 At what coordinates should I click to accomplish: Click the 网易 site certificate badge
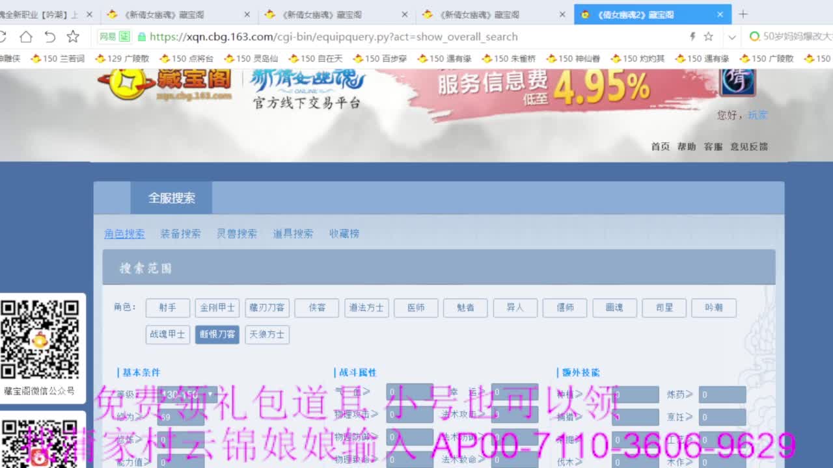coord(115,36)
